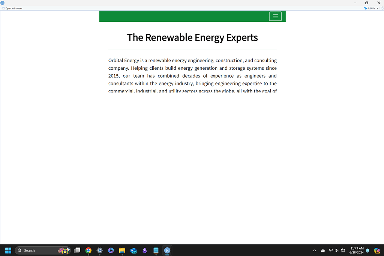Open Task View from the taskbar

pos(77,250)
